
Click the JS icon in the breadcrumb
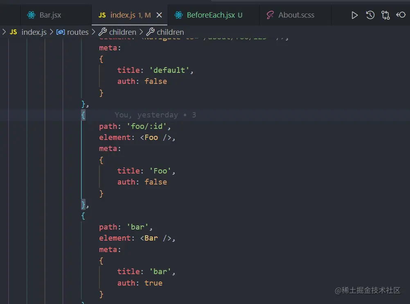14,32
